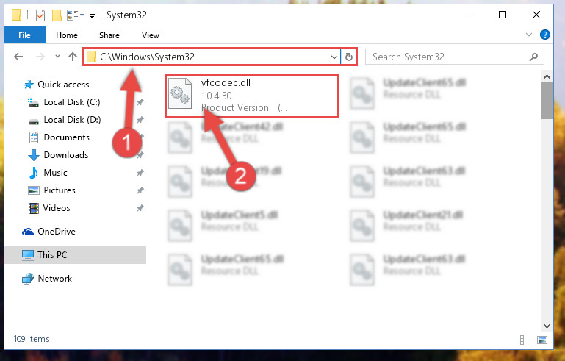Select the vfcodec.dll file
The width and height of the screenshot is (565, 361).
(252, 96)
